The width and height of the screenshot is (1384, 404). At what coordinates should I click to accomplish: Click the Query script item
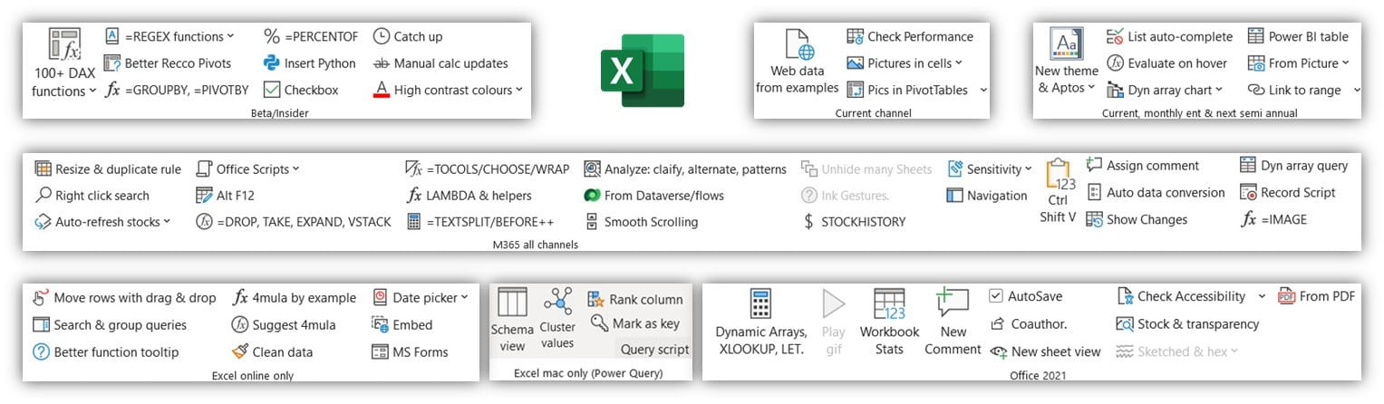click(654, 349)
